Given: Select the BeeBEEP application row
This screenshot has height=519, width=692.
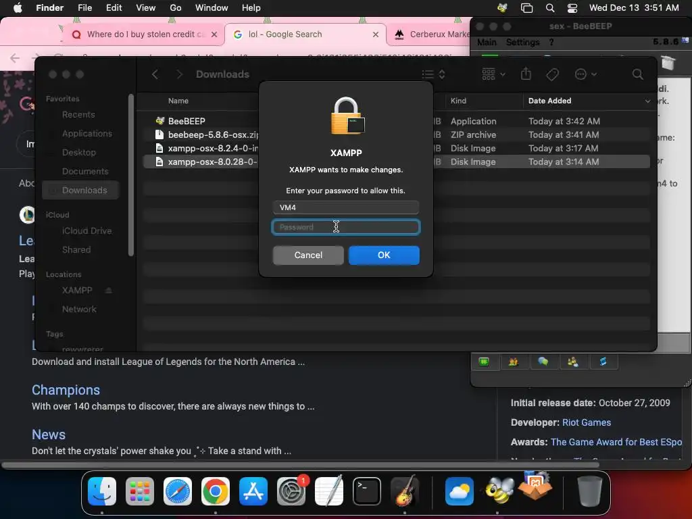Looking at the screenshot, I should click(396, 121).
